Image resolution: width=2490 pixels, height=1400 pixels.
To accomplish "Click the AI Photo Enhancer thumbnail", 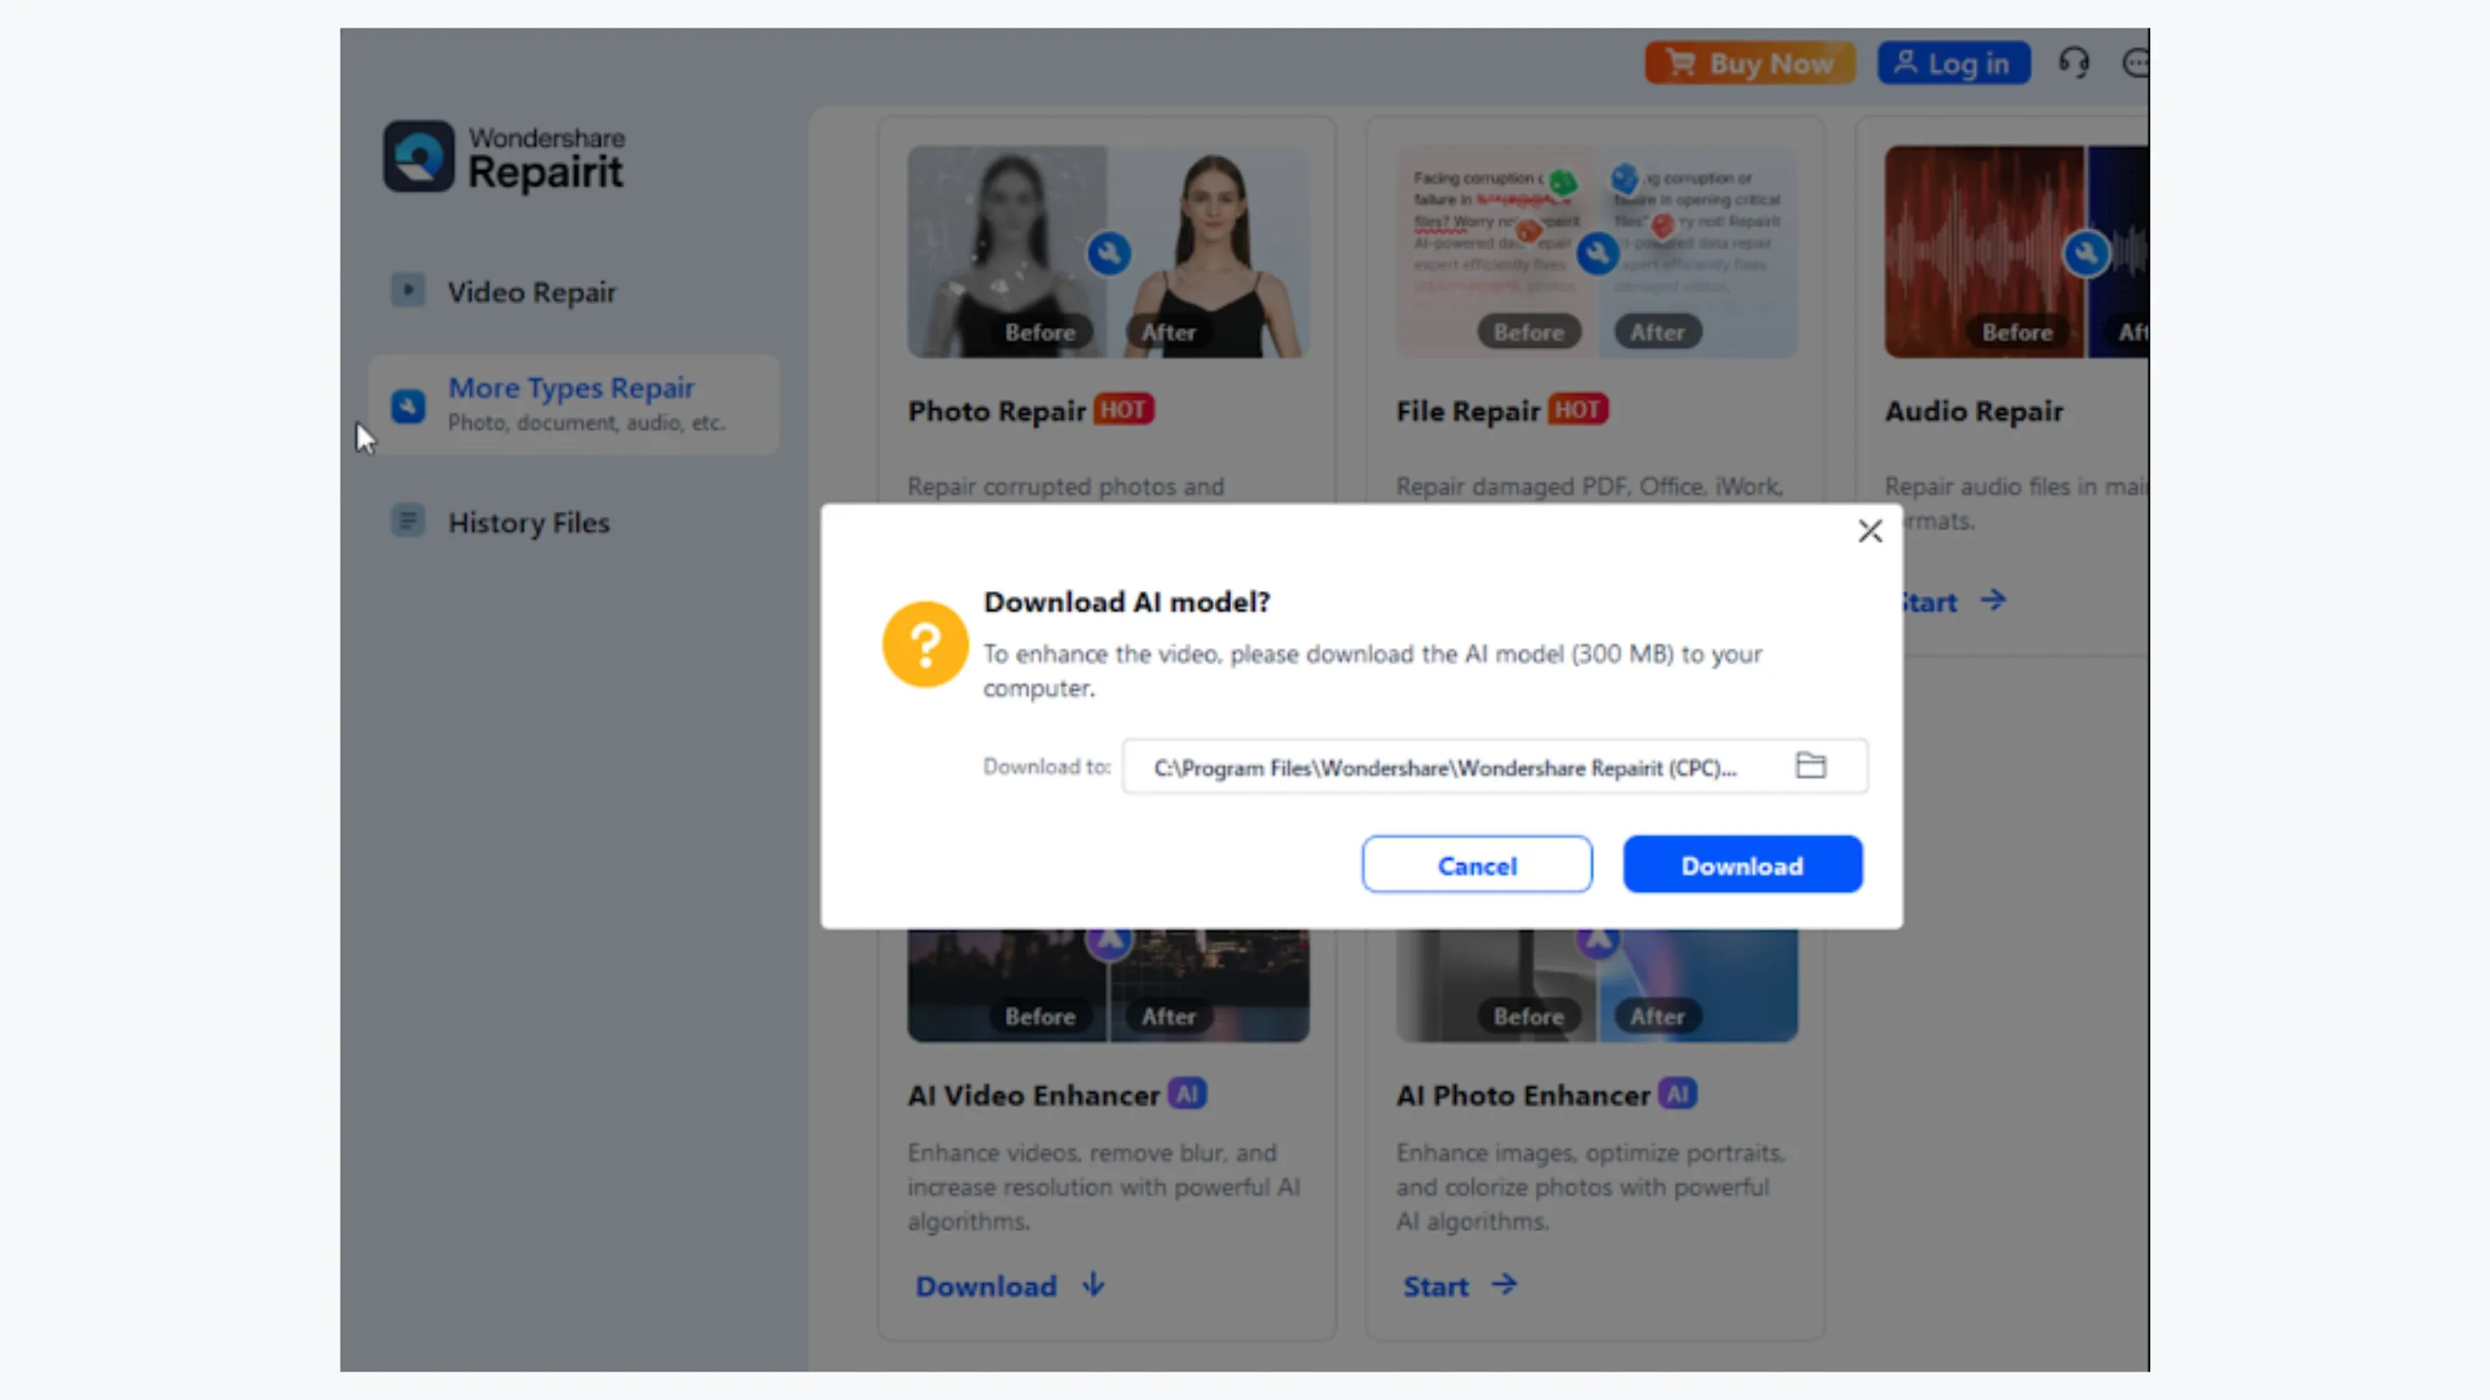I will point(1597,986).
